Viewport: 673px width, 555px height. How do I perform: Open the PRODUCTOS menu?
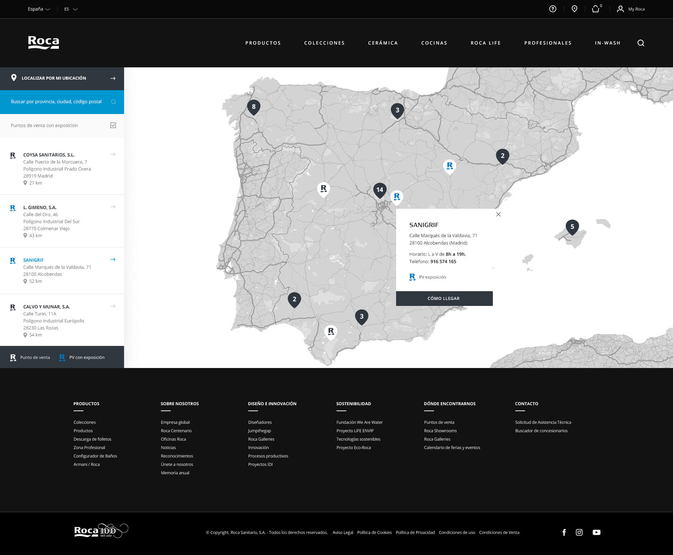coord(263,43)
